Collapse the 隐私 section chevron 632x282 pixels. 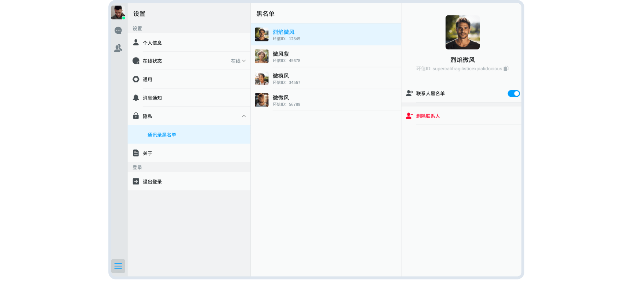pyautogui.click(x=244, y=116)
